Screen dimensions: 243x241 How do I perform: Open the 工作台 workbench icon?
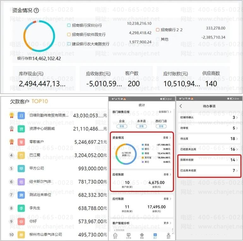tap(128, 235)
